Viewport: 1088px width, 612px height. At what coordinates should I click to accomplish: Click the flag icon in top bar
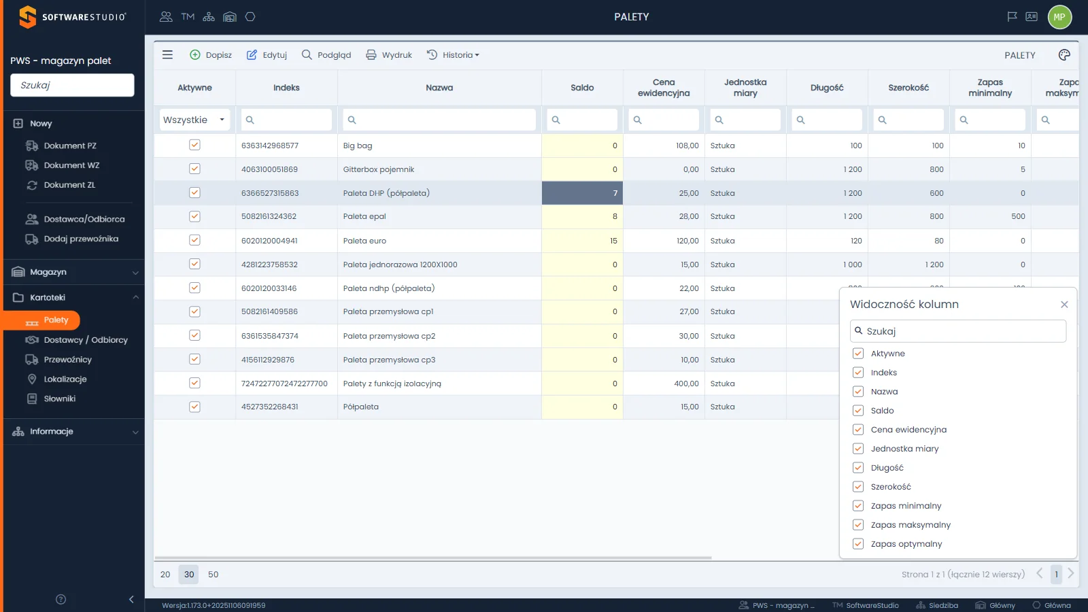1012,17
